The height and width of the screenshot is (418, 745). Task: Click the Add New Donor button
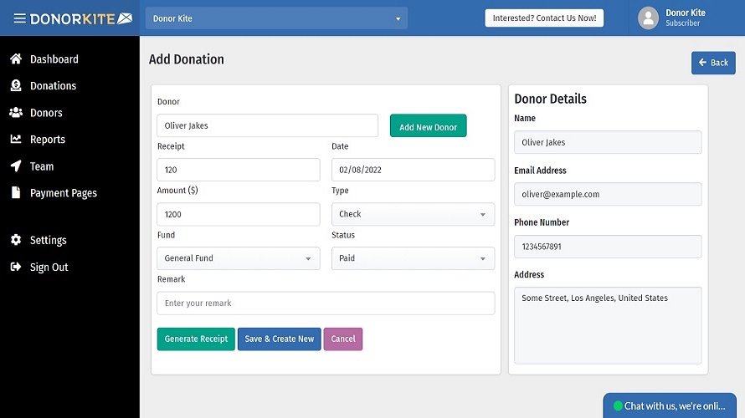point(428,127)
